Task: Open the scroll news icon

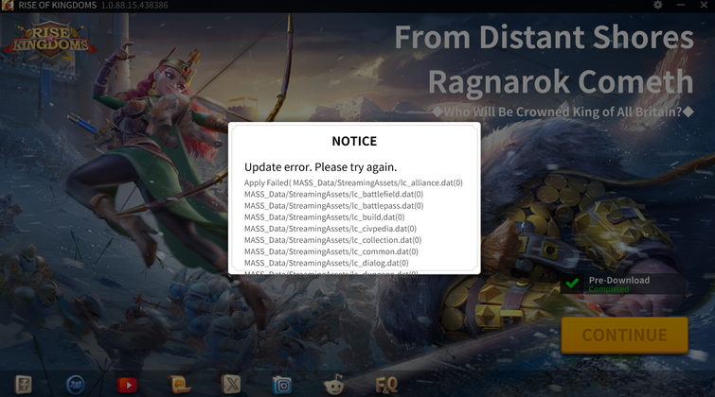Action: coord(180,385)
